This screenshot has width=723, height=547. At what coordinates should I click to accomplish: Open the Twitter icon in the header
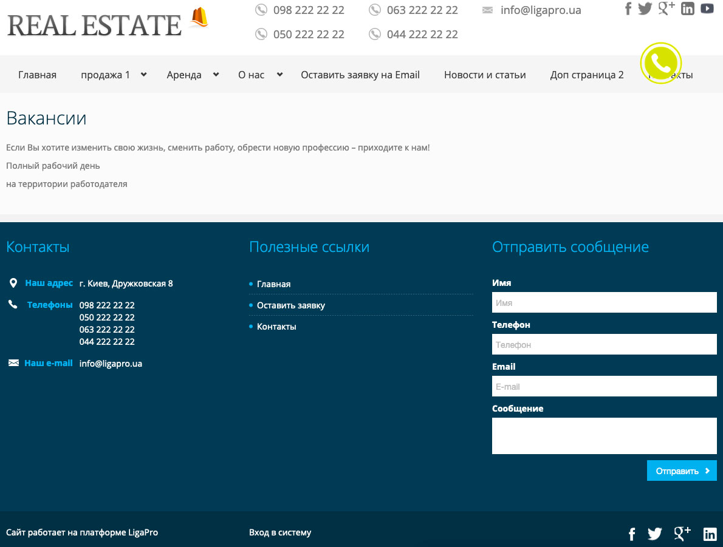tap(645, 9)
